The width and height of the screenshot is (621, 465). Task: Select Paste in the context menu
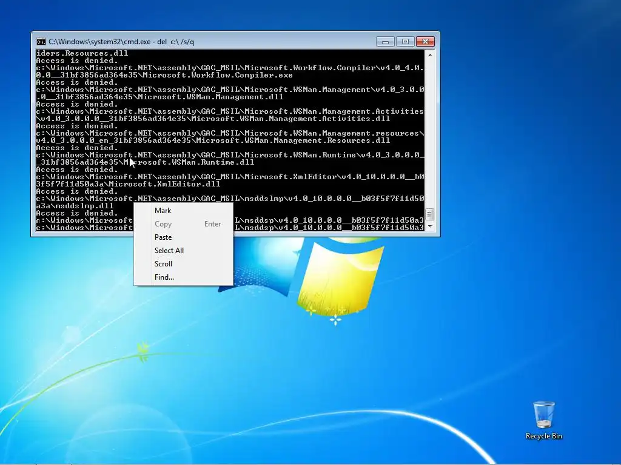[x=183, y=237]
